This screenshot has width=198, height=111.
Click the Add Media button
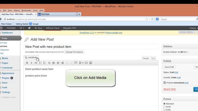click(x=31, y=57)
